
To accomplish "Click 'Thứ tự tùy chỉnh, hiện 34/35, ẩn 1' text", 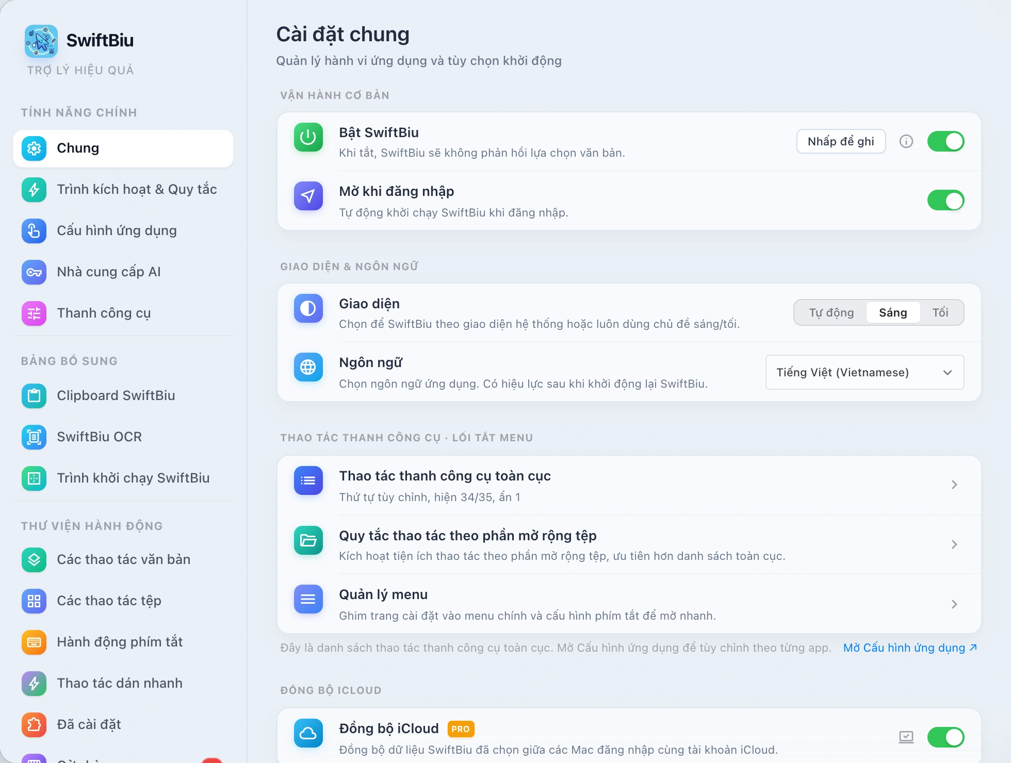I will (430, 497).
